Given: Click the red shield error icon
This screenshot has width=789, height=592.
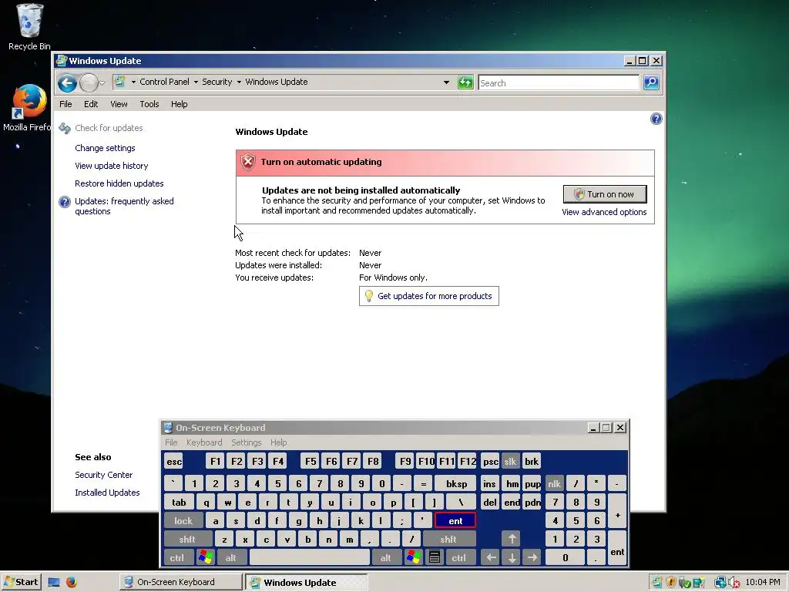Looking at the screenshot, I should point(247,162).
